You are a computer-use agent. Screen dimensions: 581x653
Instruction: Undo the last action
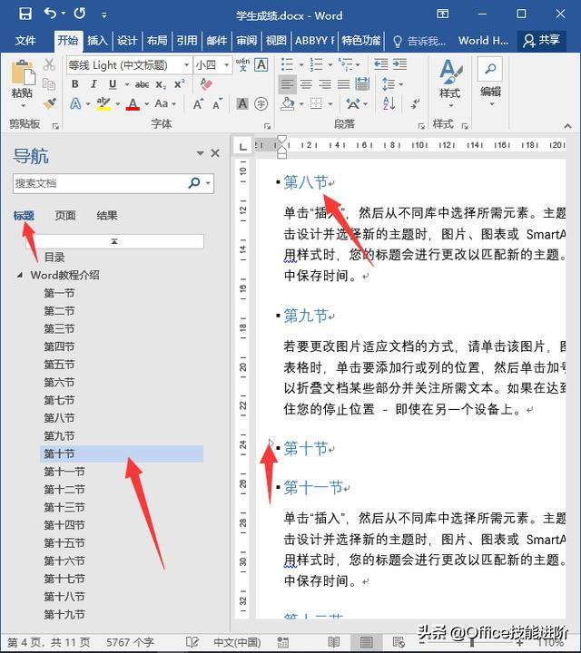(50, 15)
